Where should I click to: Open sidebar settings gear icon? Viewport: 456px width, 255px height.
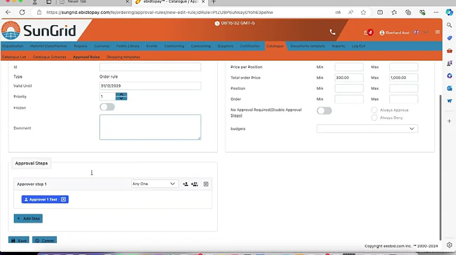coord(449,245)
